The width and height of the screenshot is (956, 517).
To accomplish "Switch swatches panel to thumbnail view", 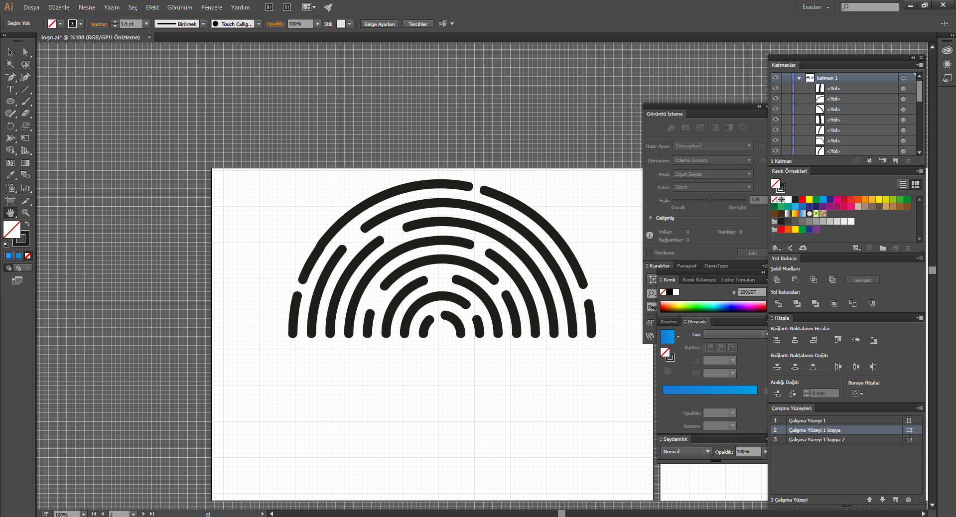I will coord(916,184).
